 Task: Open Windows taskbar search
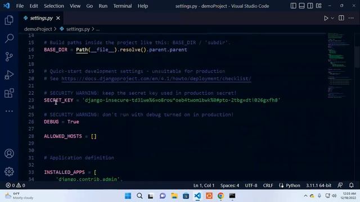139,196
